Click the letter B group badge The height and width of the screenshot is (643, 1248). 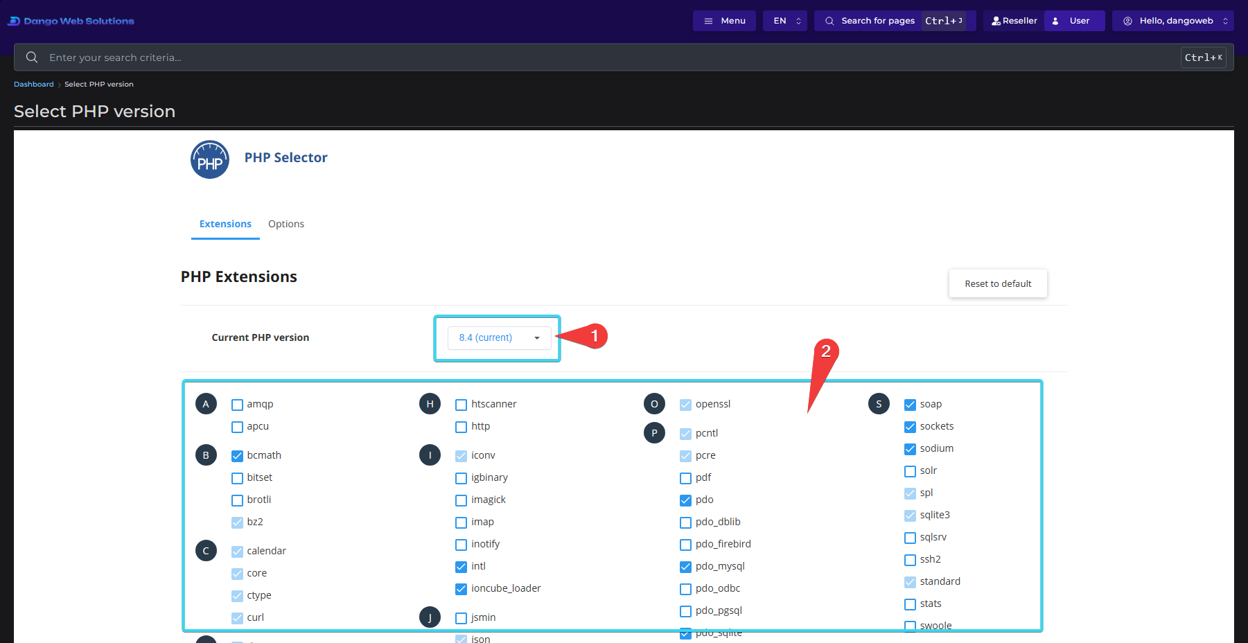point(206,455)
